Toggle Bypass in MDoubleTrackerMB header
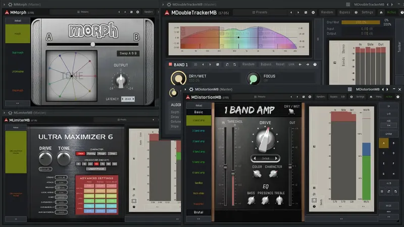404x227 pixels. pyautogui.click(x=344, y=12)
